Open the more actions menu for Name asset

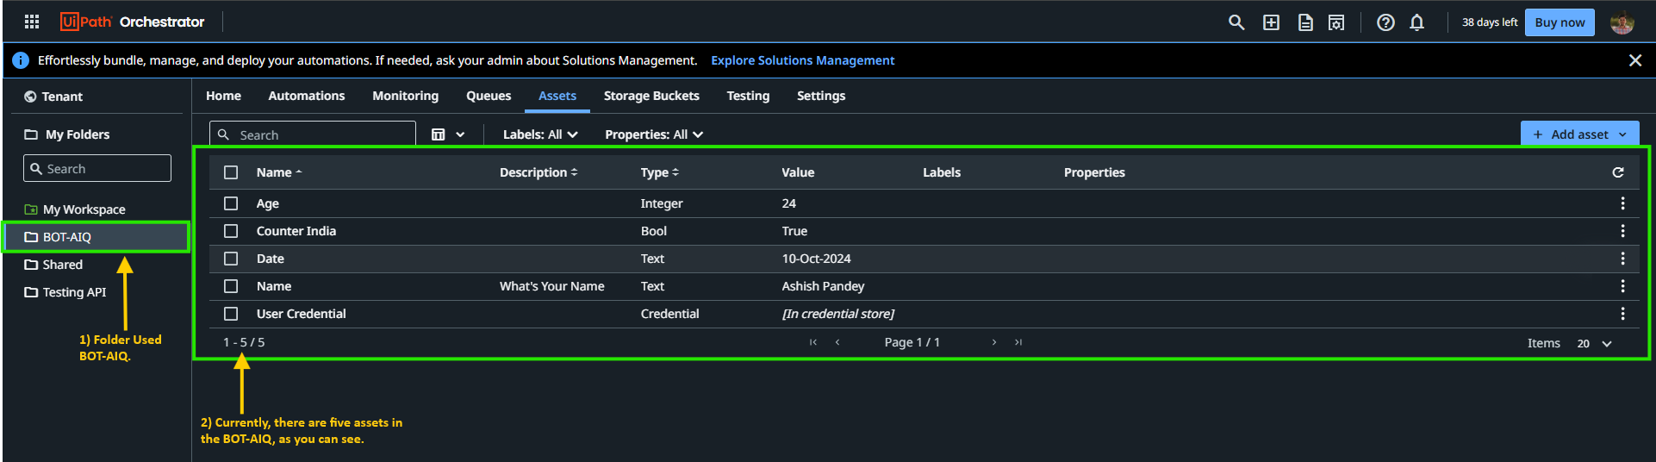1622,286
